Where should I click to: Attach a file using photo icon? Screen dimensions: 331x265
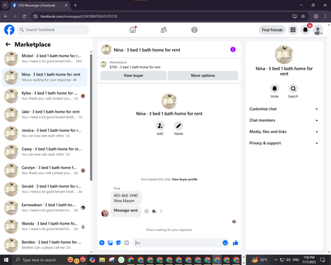pos(110,243)
